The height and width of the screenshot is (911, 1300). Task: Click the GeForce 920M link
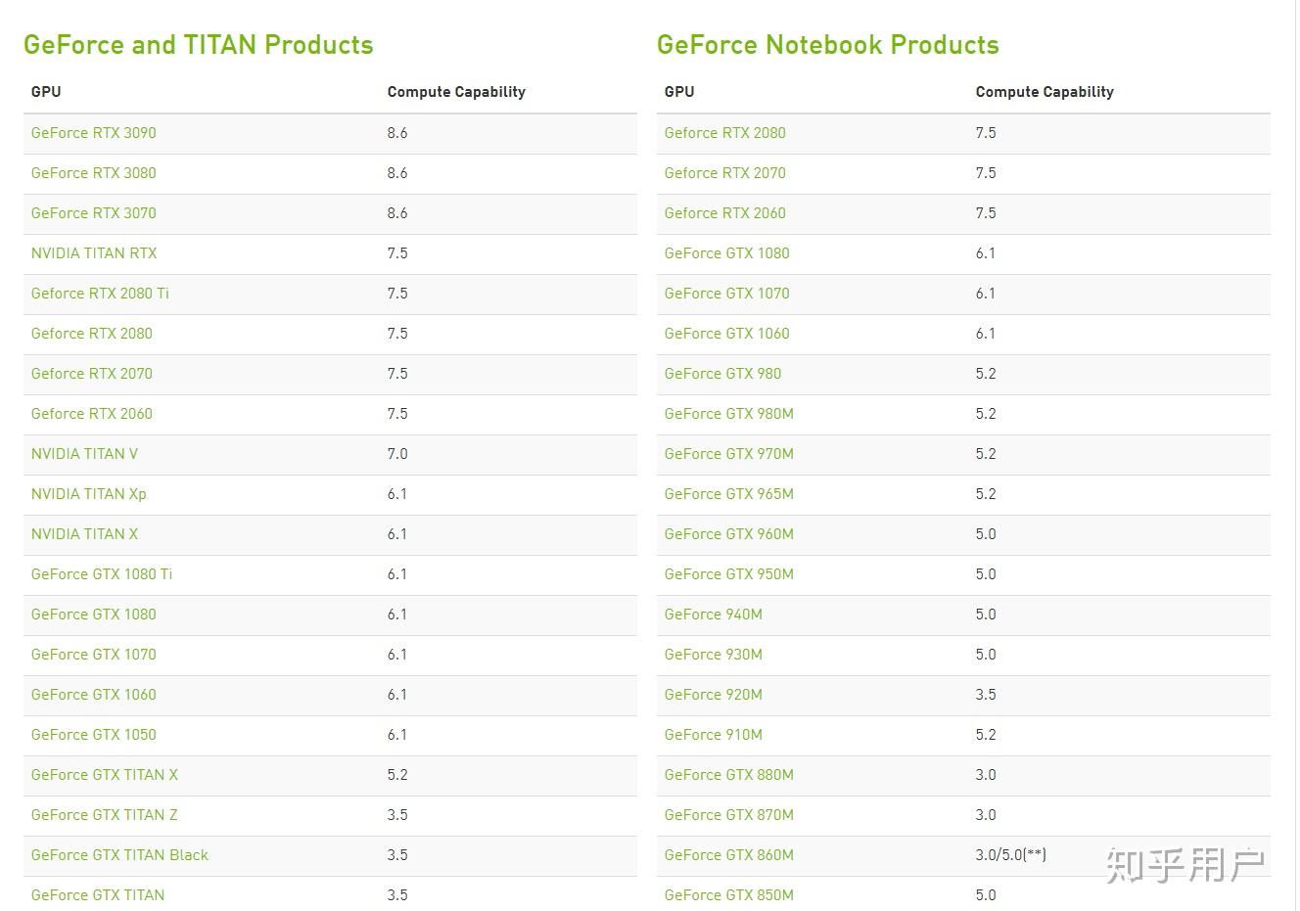(714, 695)
